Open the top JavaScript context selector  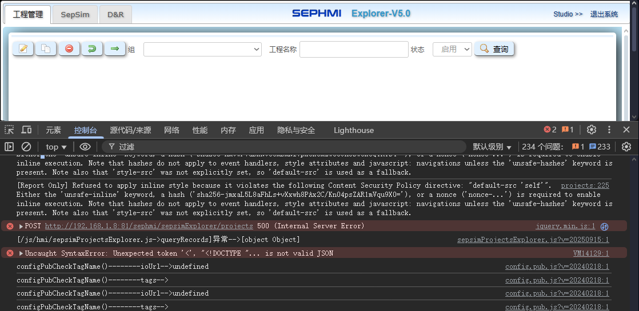[56, 147]
